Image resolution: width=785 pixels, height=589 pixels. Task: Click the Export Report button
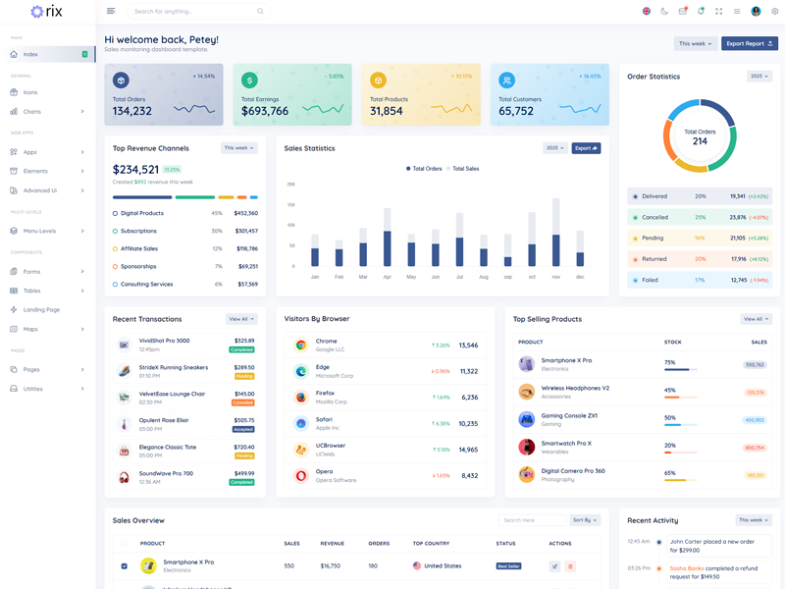click(750, 43)
